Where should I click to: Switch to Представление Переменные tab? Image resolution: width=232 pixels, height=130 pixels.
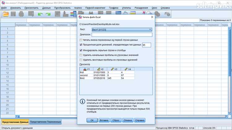tap(45, 122)
